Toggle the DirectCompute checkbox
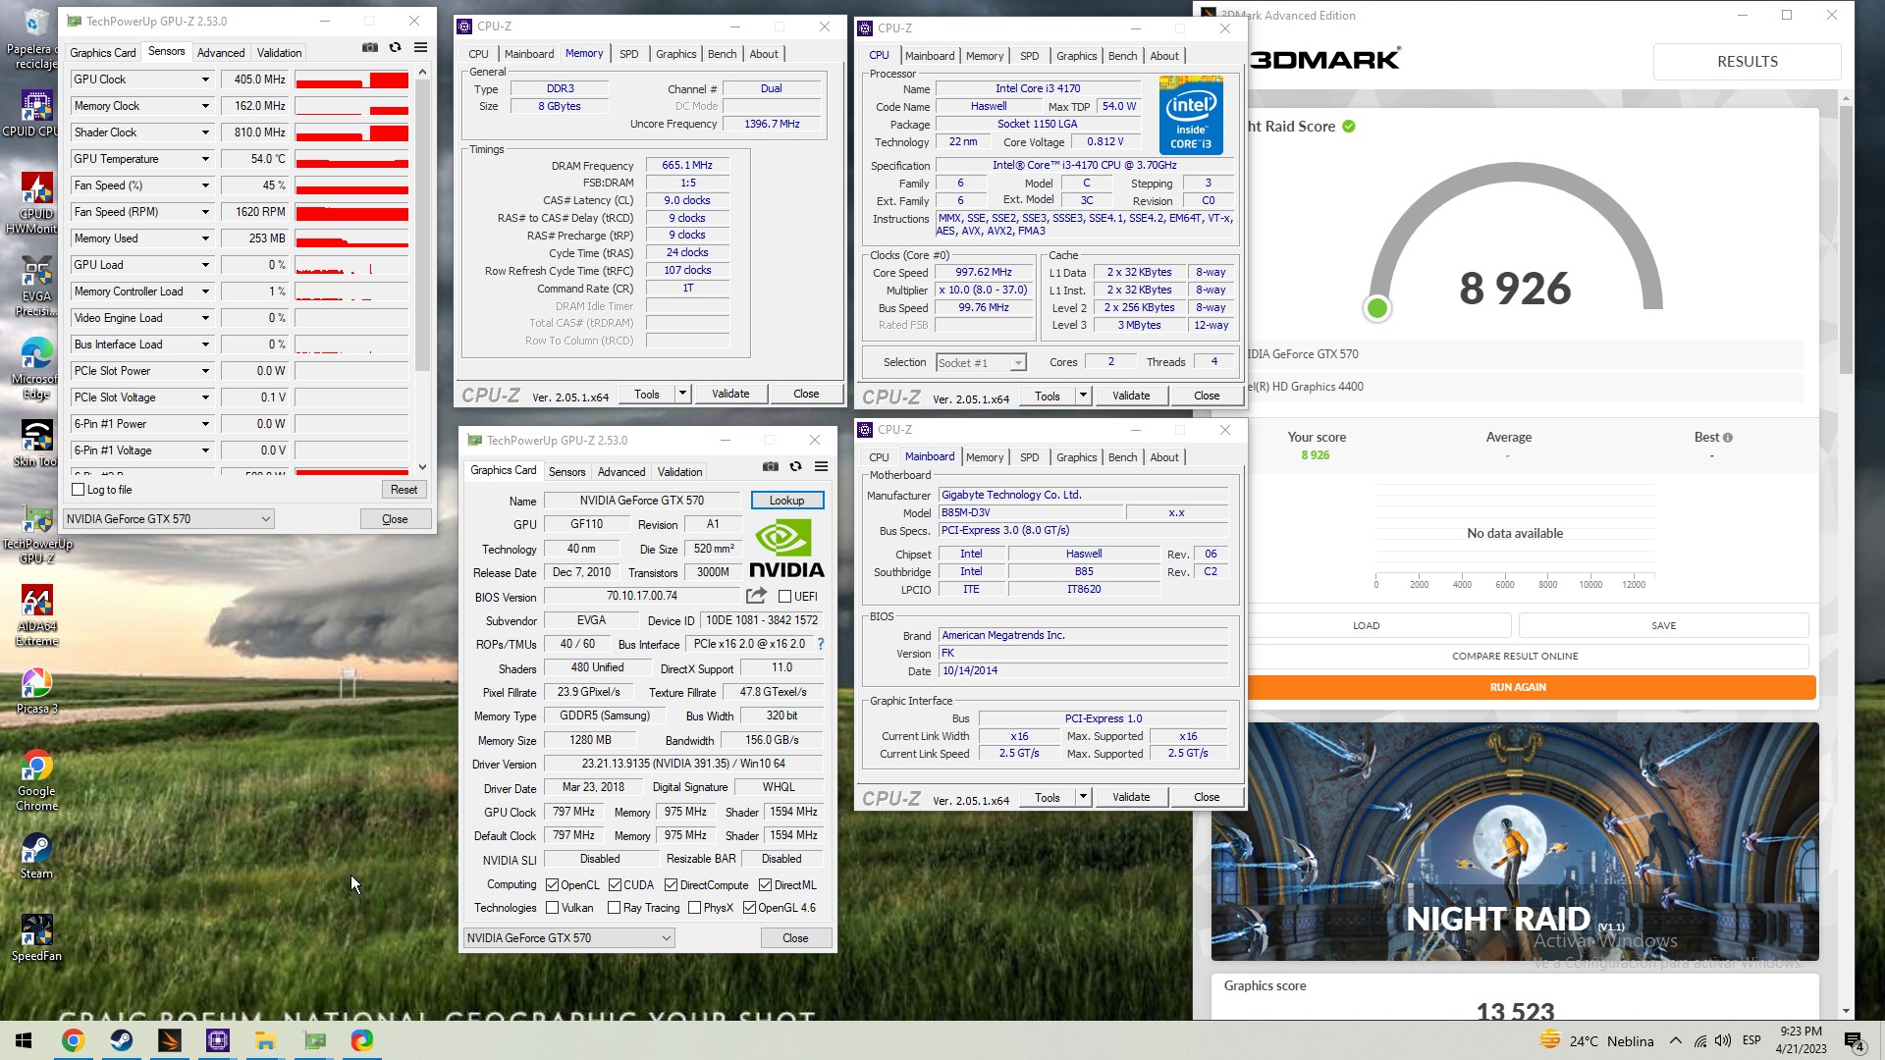This screenshot has height=1060, width=1885. click(x=671, y=884)
